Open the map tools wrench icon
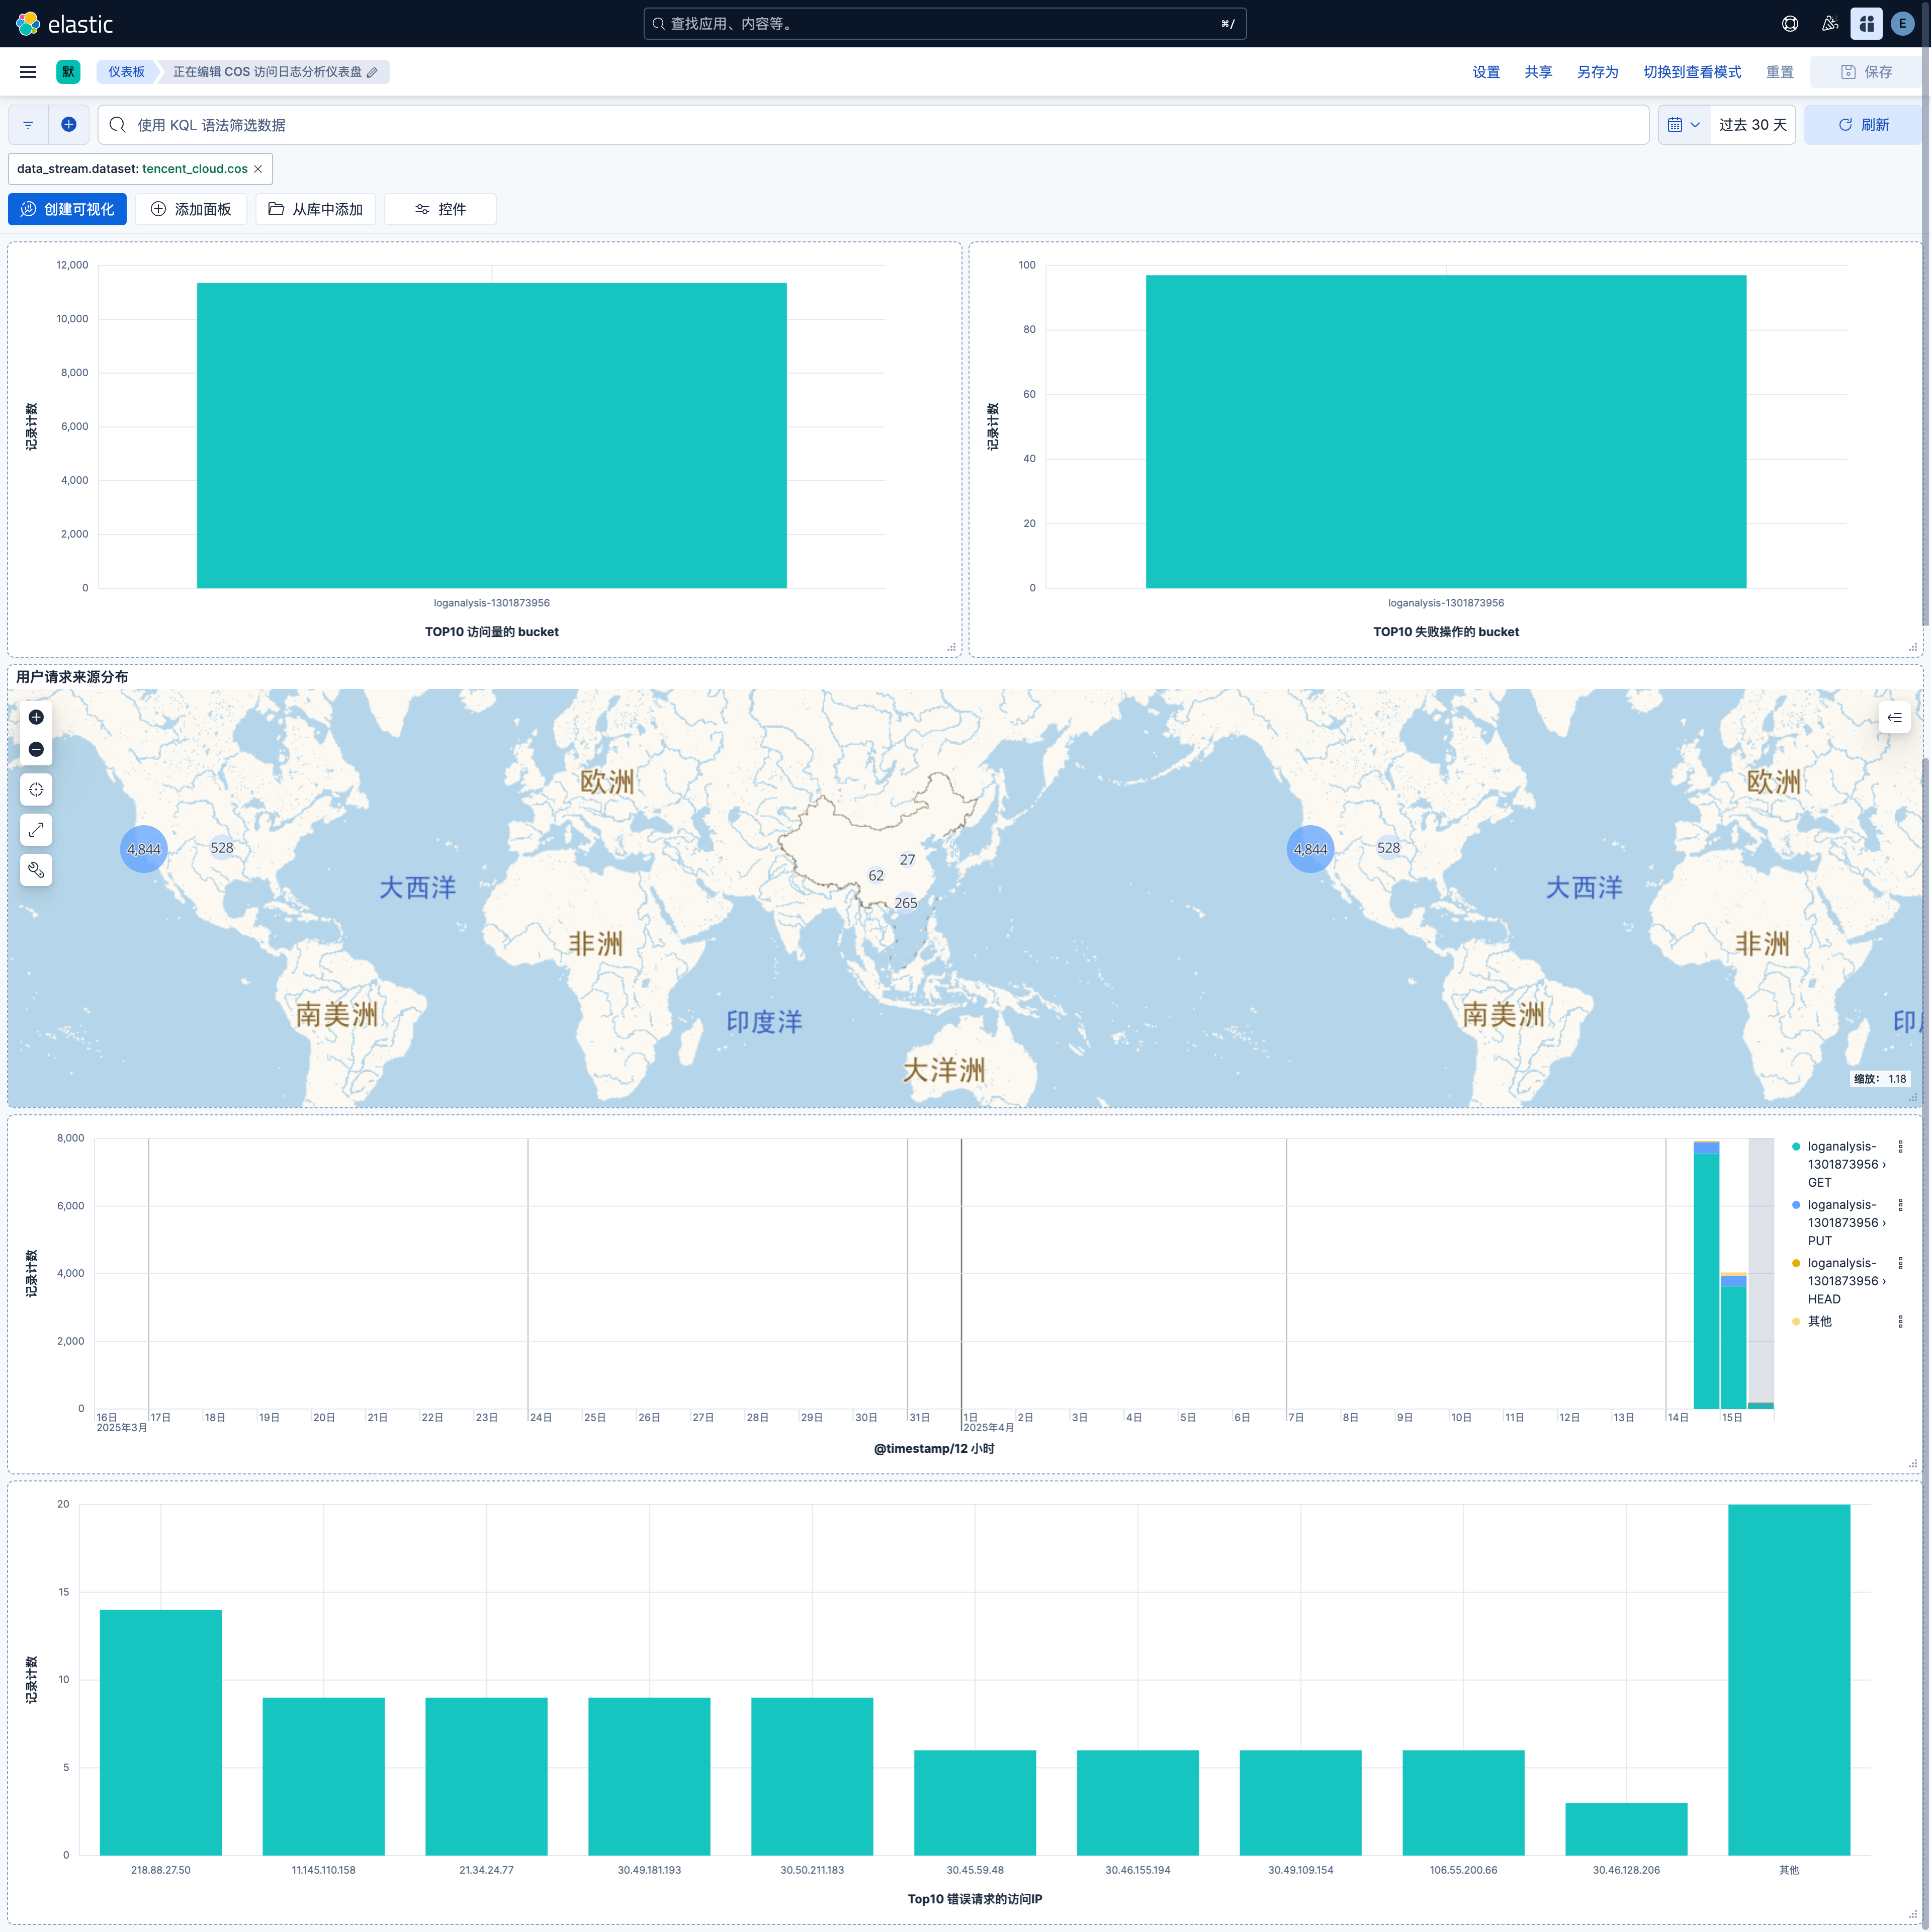The height and width of the screenshot is (1932, 1931). [36, 870]
